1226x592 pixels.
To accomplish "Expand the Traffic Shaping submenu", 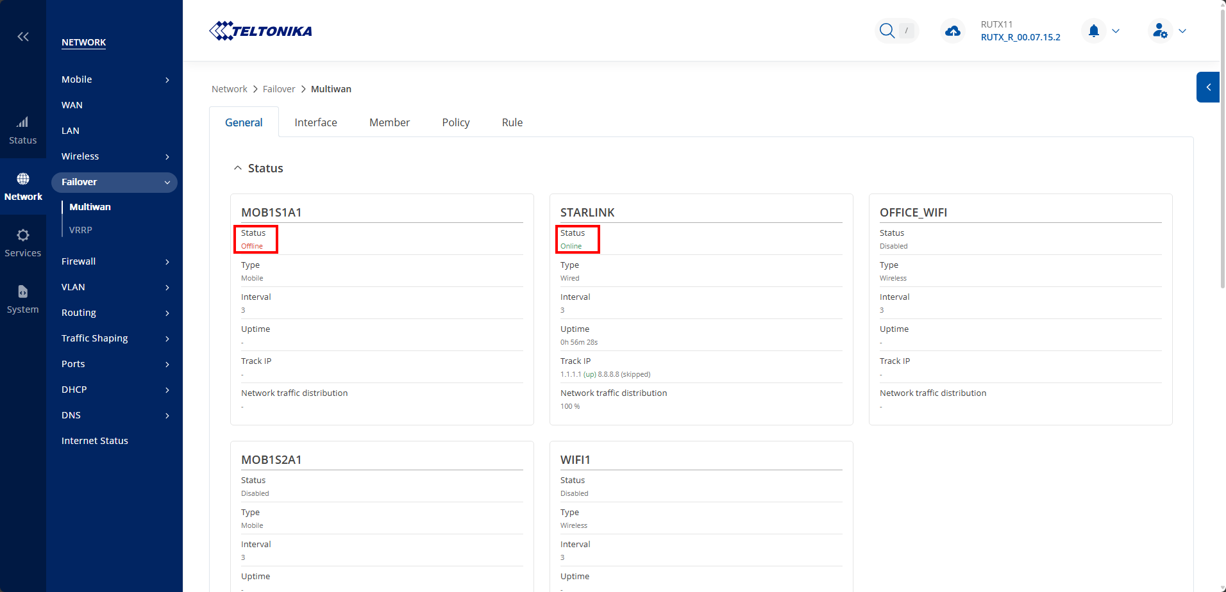I will 114,338.
